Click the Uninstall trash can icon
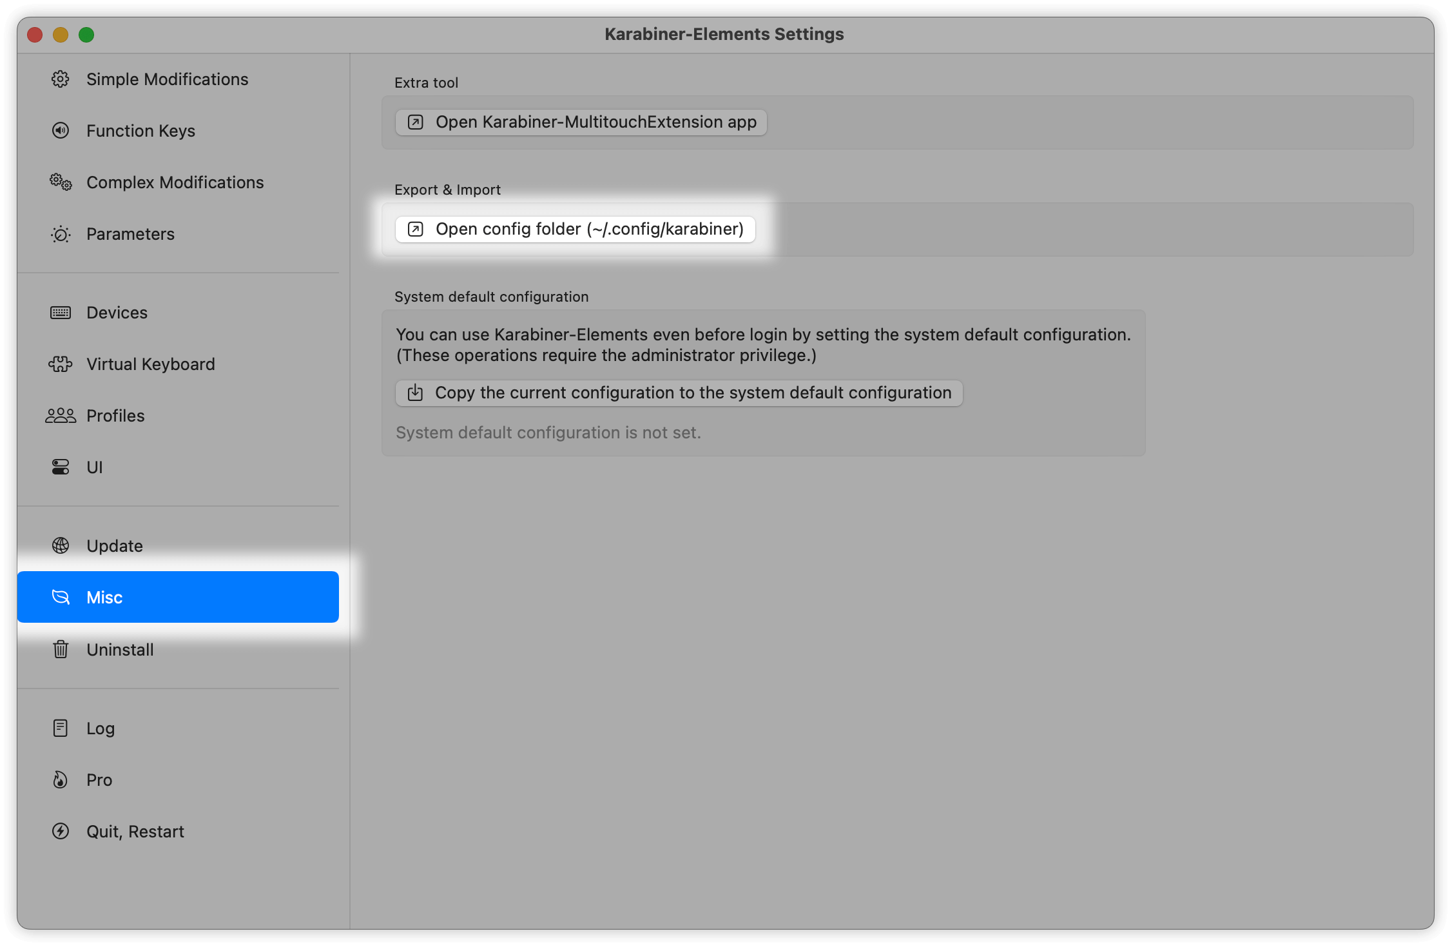This screenshot has height=947, width=1452. pyautogui.click(x=61, y=649)
